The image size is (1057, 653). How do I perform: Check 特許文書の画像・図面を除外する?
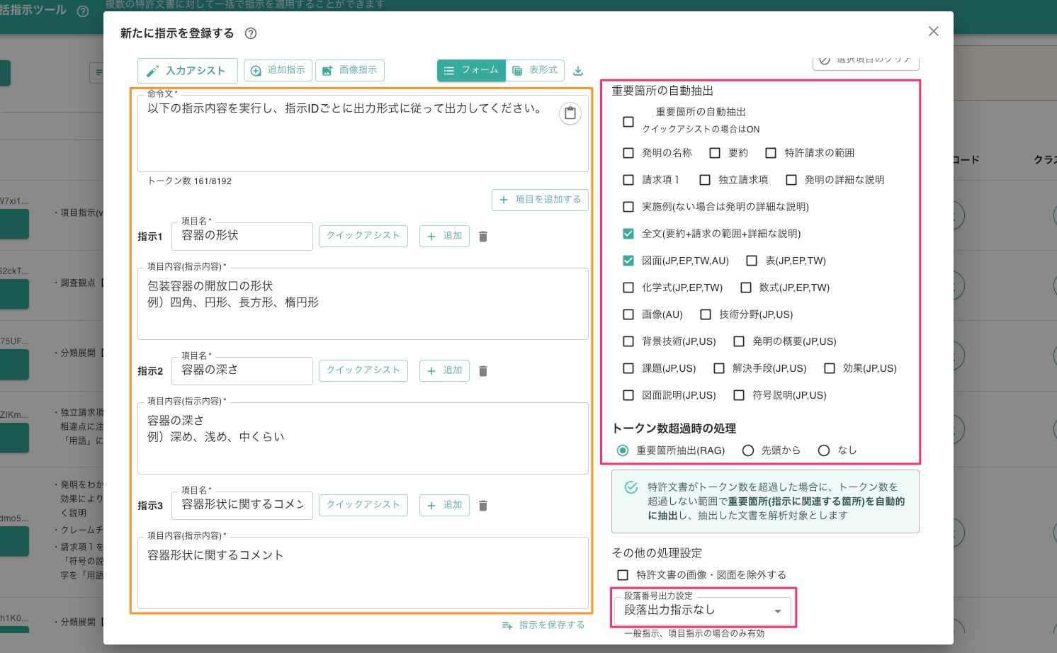coord(623,575)
